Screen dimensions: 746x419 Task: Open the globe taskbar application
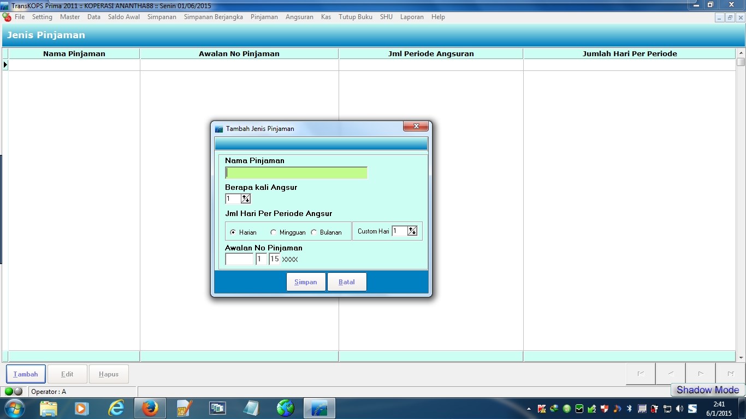click(x=285, y=408)
